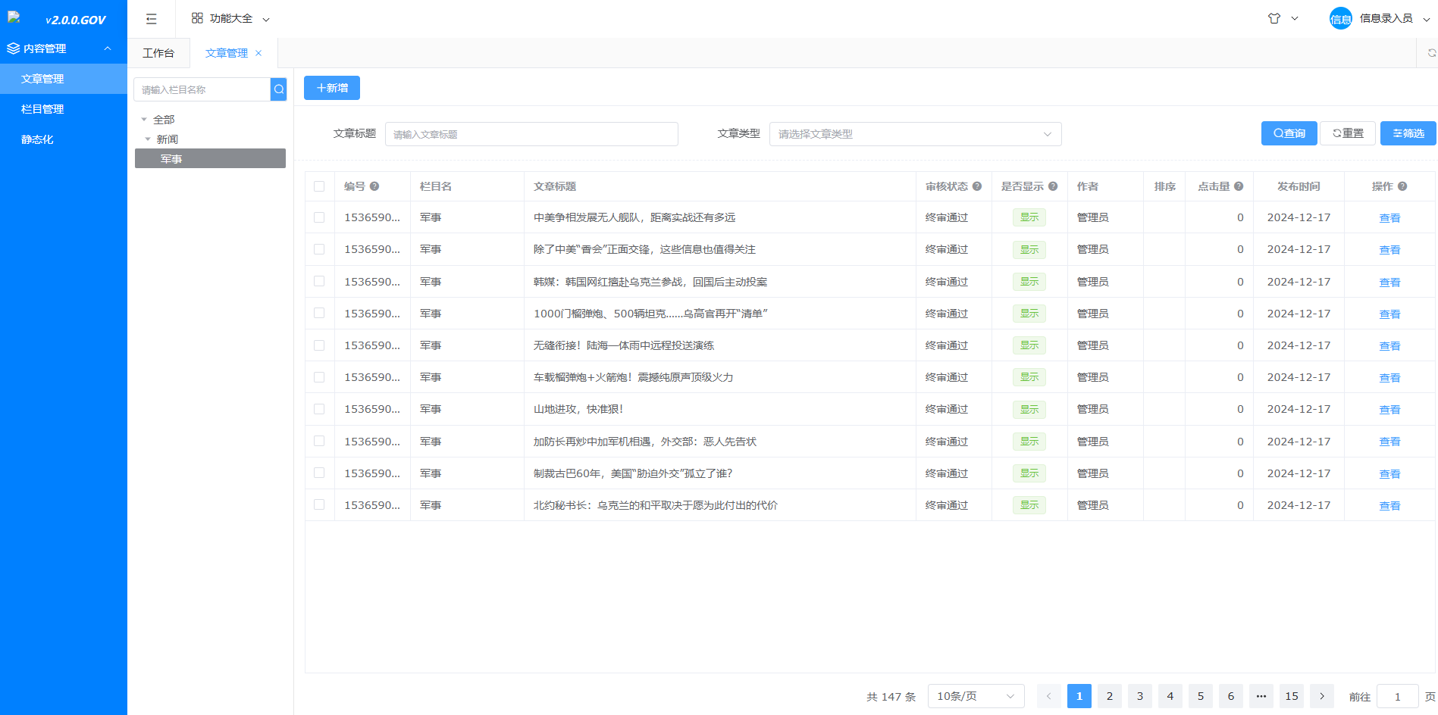Click the user avatar icon
This screenshot has height=715, width=1438.
[1340, 19]
